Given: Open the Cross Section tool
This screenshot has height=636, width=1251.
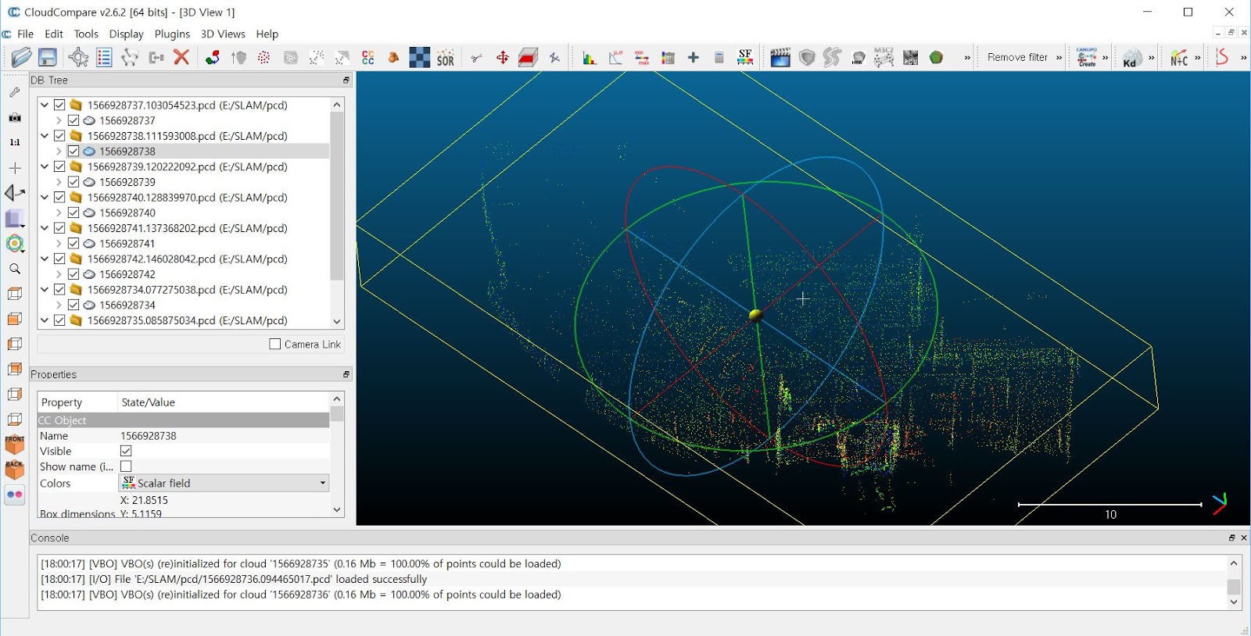Looking at the screenshot, I should click(529, 58).
